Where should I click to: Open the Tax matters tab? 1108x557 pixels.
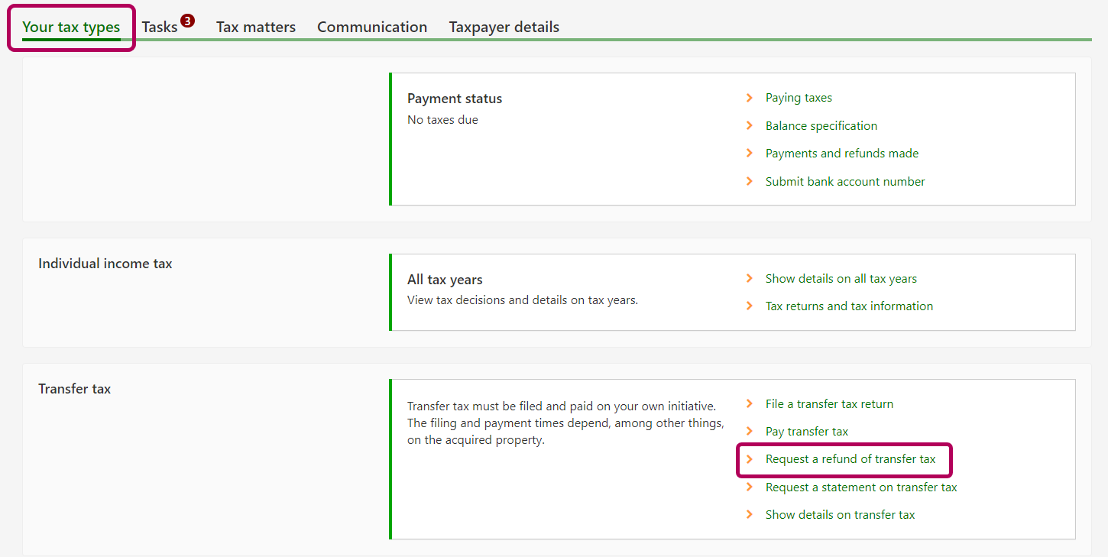tap(255, 28)
